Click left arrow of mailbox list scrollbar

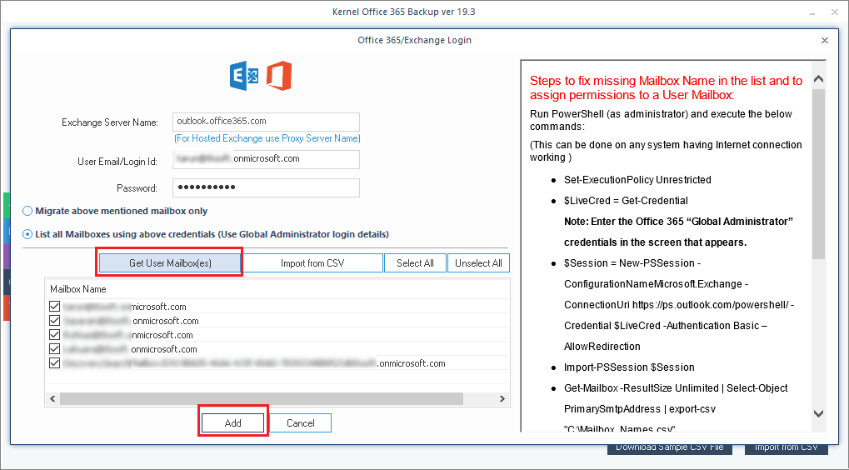(52, 398)
